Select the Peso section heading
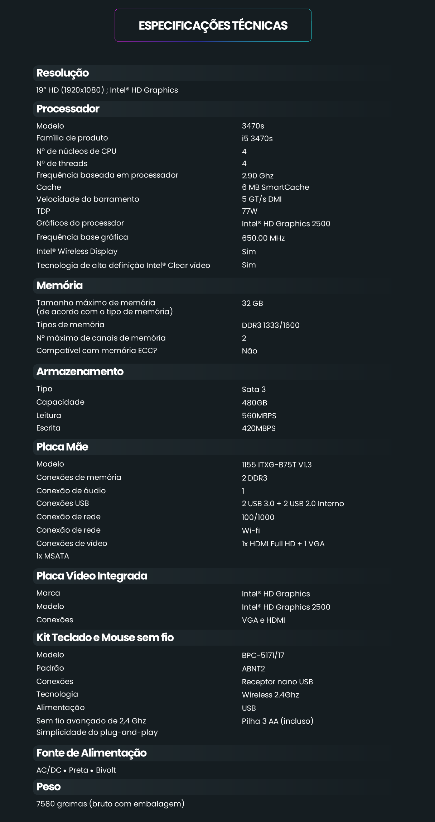The width and height of the screenshot is (435, 822). [48, 787]
